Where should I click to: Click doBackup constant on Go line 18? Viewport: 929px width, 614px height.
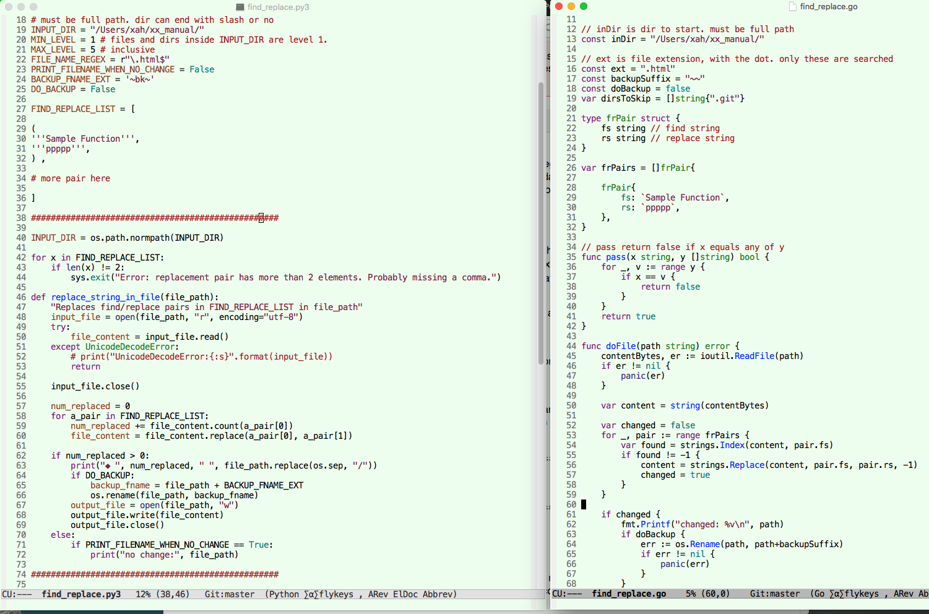(631, 89)
